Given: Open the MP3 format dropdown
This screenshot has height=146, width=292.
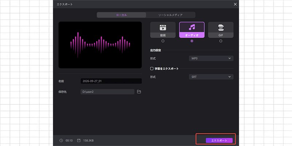Looking at the screenshot, I should (x=211, y=58).
